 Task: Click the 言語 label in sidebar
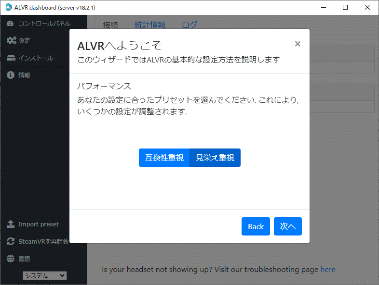click(25, 259)
